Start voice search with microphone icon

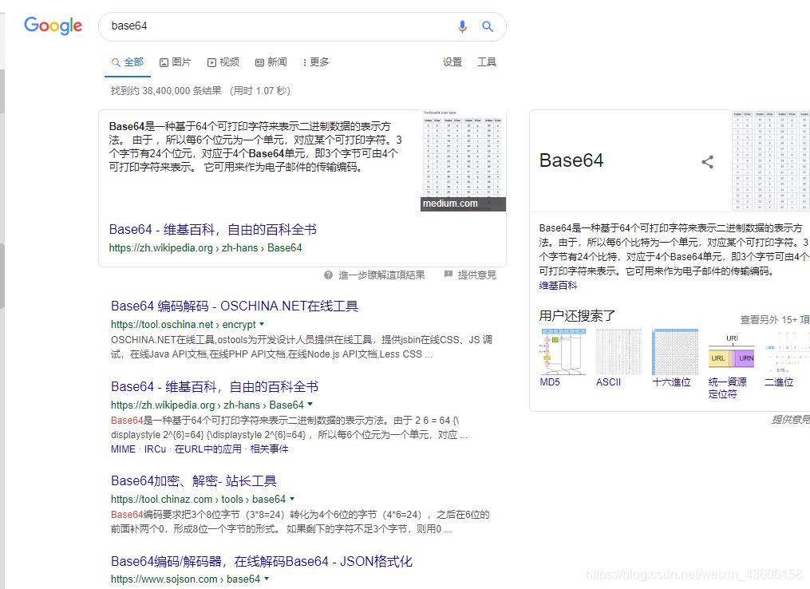pos(462,26)
